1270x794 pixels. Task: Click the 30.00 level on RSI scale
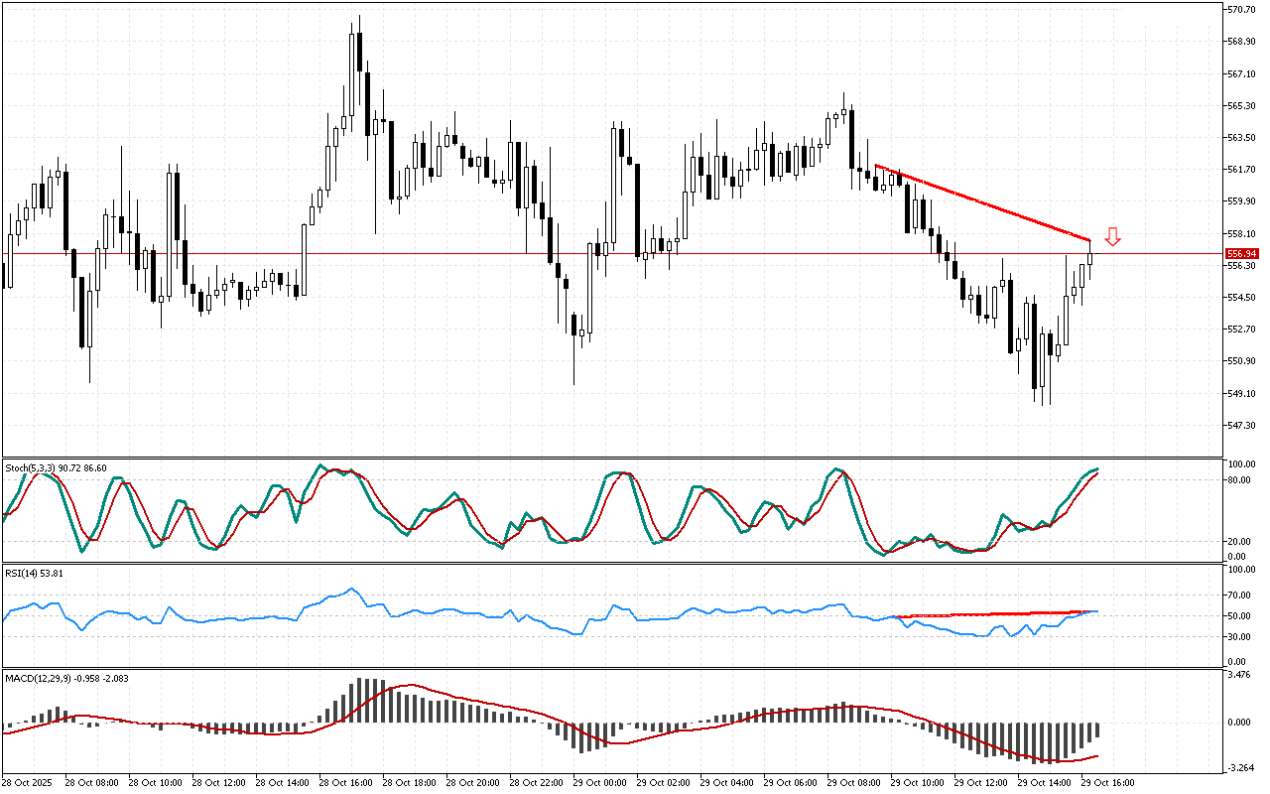(1239, 636)
